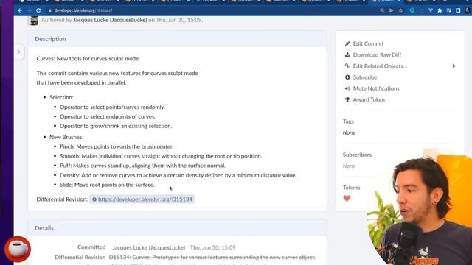Click the Award Token trophy icon
Viewport: 472px width, 265px height.
[347, 99]
